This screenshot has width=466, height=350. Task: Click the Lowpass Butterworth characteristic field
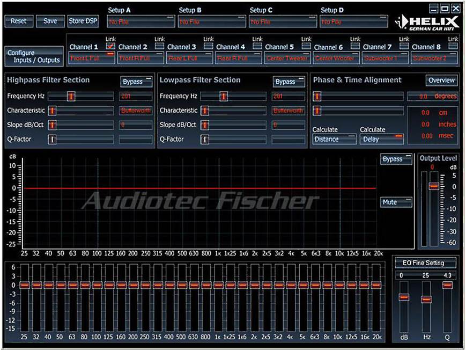289,111
